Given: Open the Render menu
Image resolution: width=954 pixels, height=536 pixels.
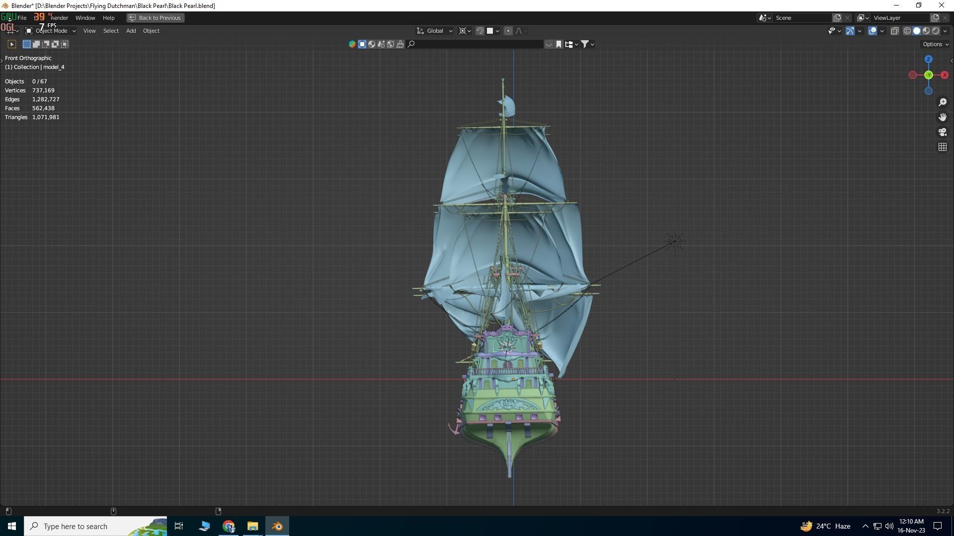Looking at the screenshot, I should click(60, 18).
